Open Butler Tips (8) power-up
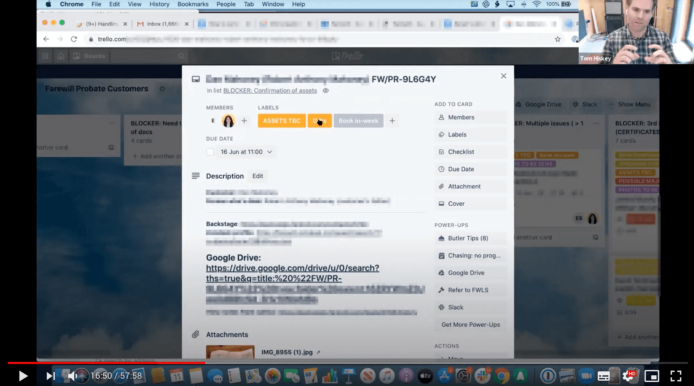The image size is (694, 386). (x=471, y=238)
